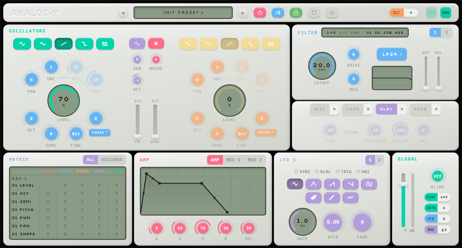Enable LFO SYNC checkbox
The width and height of the screenshot is (462, 248).
[x=296, y=171]
